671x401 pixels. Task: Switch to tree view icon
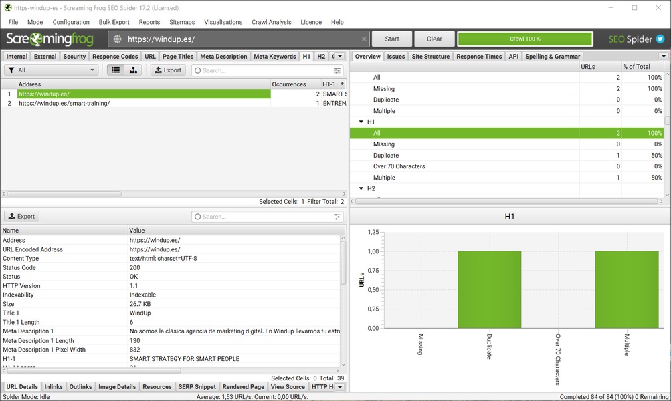click(x=134, y=70)
